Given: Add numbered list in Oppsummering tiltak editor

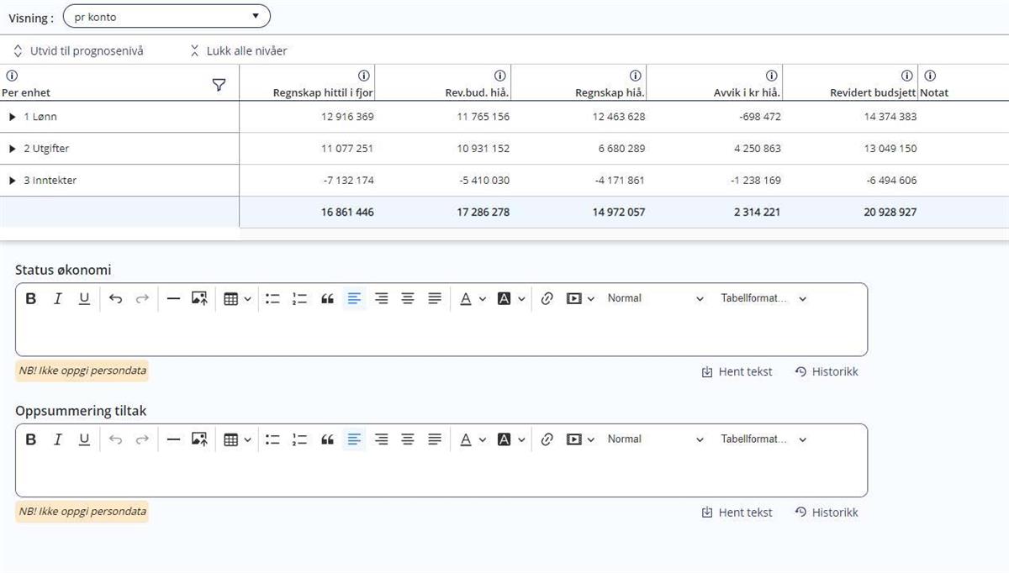Looking at the screenshot, I should pyautogui.click(x=299, y=439).
